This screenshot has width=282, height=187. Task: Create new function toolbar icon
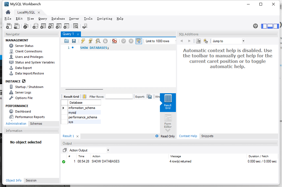coord(66,26)
